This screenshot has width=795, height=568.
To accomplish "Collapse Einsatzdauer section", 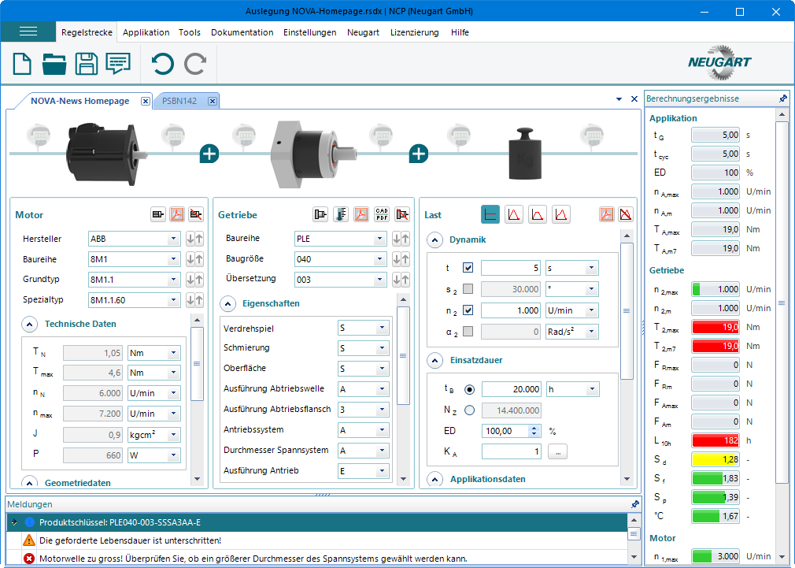I will pyautogui.click(x=435, y=360).
